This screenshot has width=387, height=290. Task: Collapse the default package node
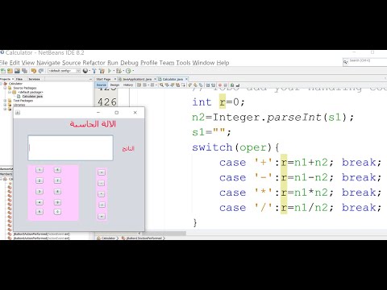(x=10, y=92)
